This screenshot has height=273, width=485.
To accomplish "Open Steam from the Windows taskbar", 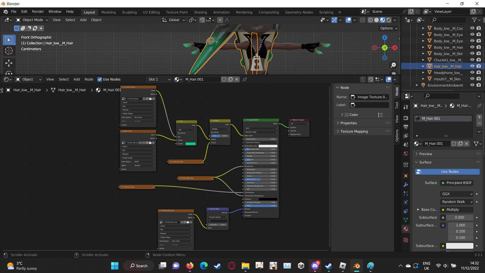I will [217, 266].
